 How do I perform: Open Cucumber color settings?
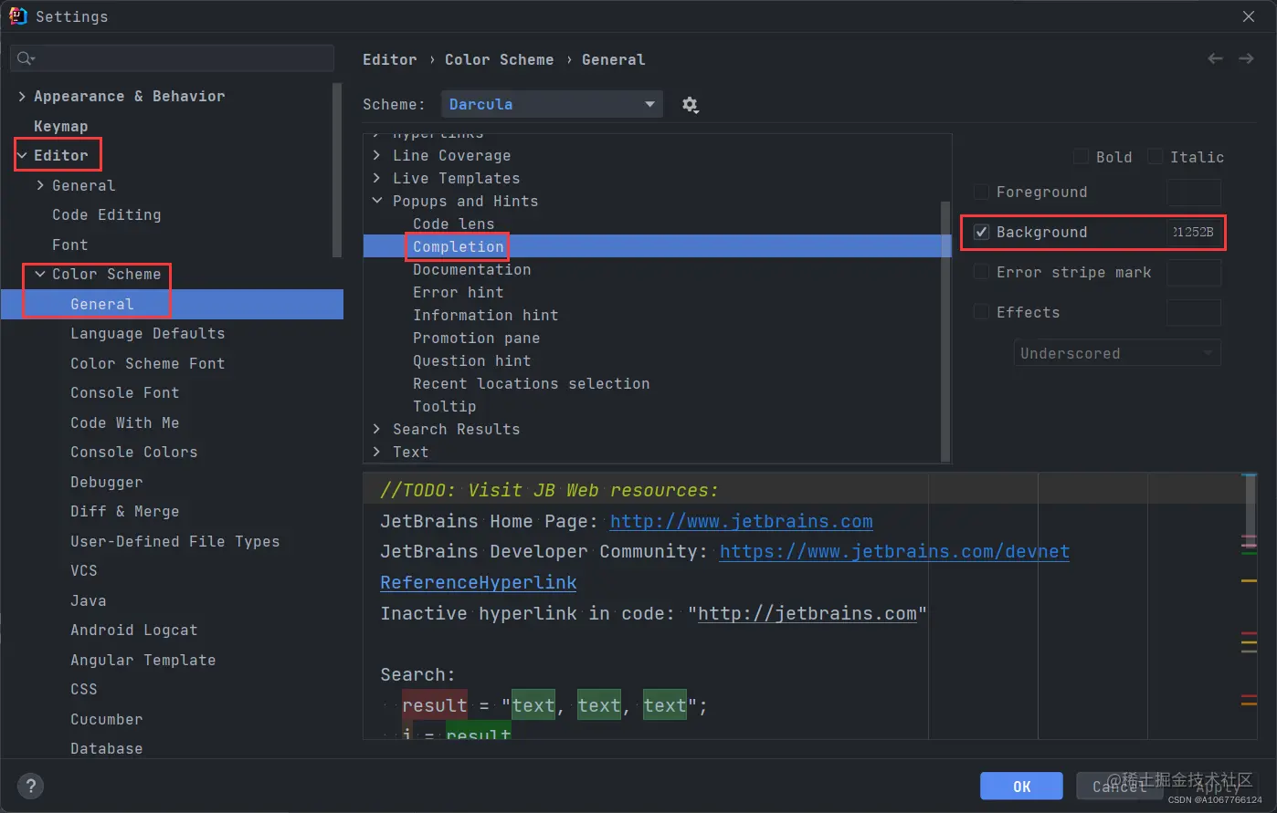click(107, 719)
